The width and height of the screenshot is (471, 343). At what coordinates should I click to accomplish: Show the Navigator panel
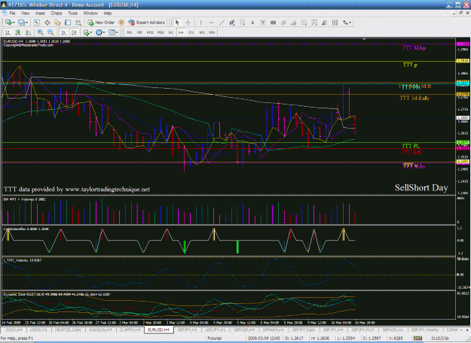coord(57,23)
